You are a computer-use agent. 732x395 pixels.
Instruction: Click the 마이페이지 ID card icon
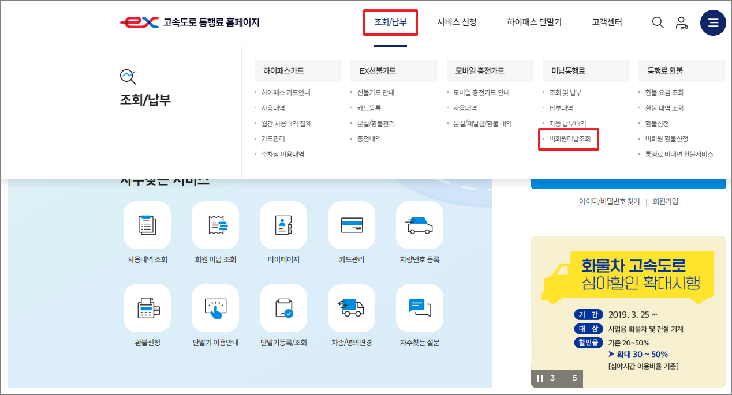click(283, 225)
